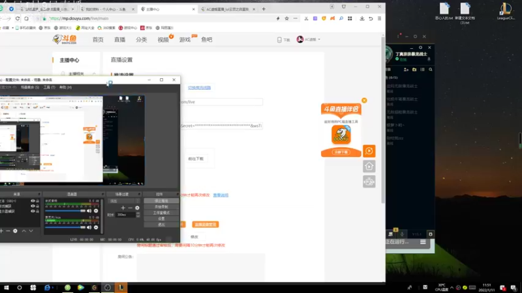Switch to the AC browser tab
This screenshot has height=293, width=522.
click(228, 9)
